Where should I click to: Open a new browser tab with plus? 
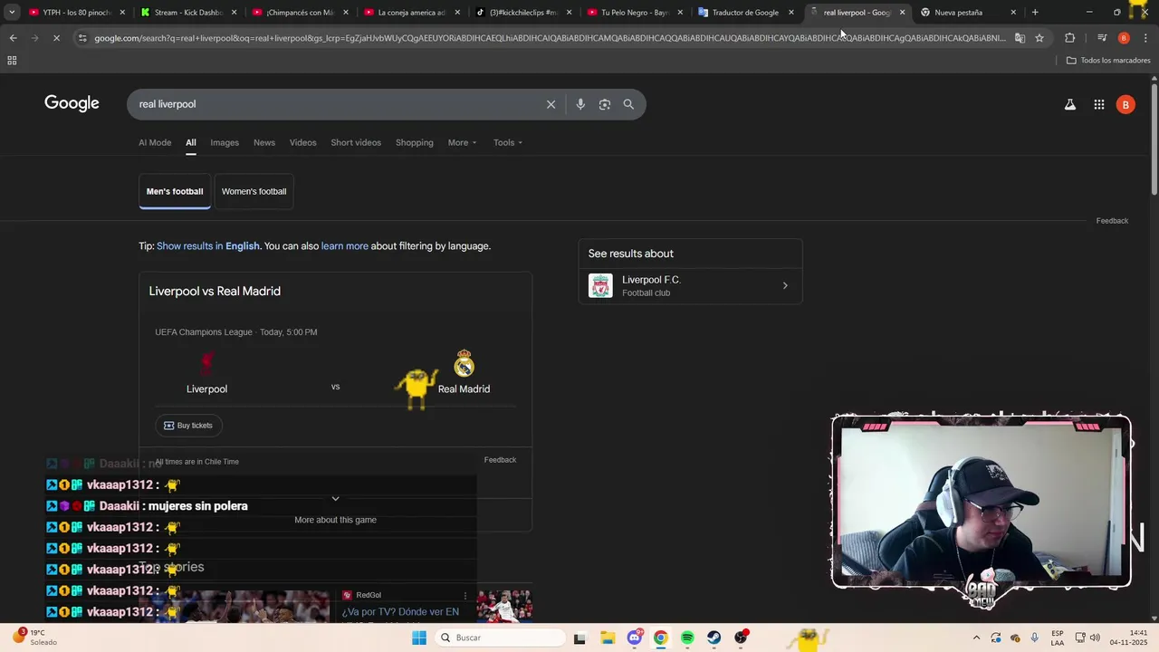(x=1035, y=13)
